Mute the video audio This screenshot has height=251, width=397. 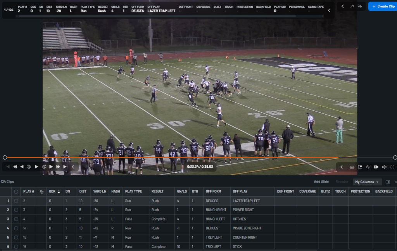(384, 167)
